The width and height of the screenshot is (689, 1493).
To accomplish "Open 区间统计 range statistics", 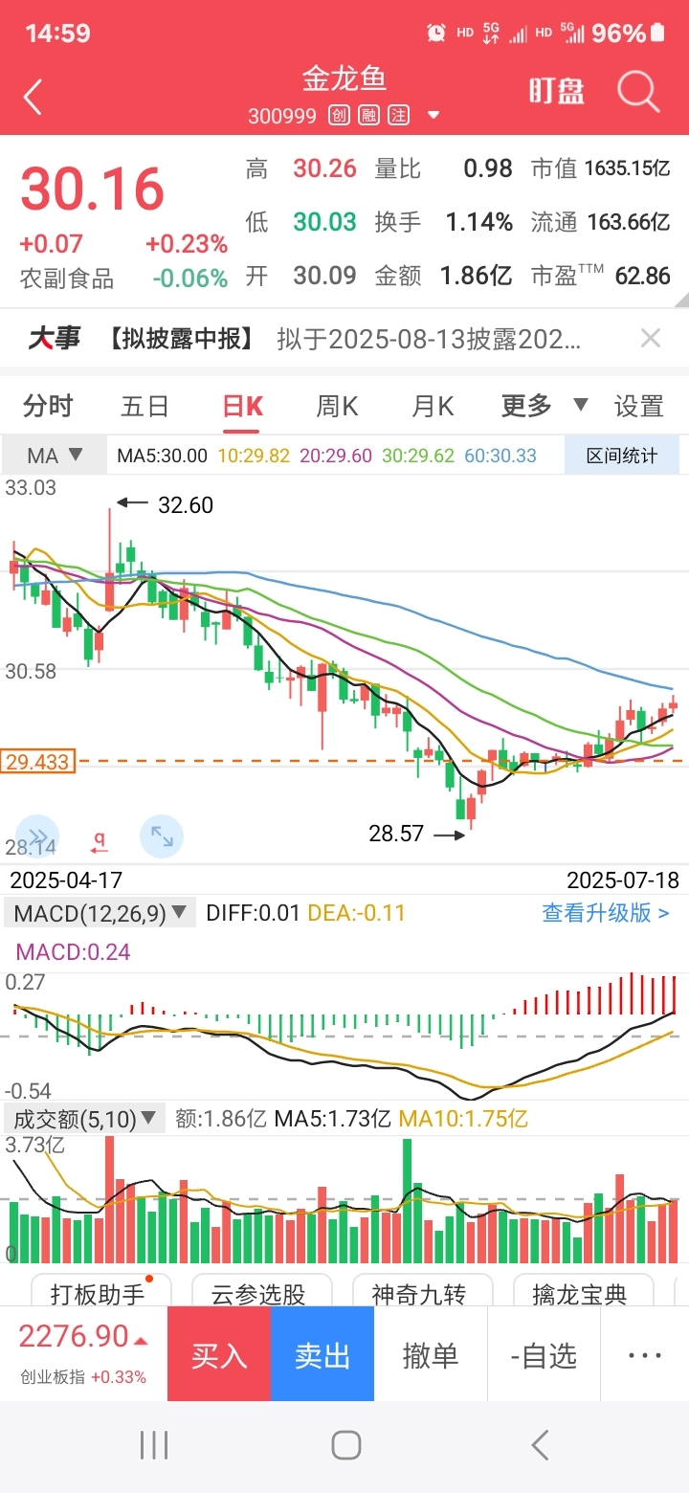I will (x=622, y=456).
